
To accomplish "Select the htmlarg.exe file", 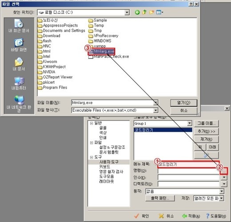I will click(102, 51).
